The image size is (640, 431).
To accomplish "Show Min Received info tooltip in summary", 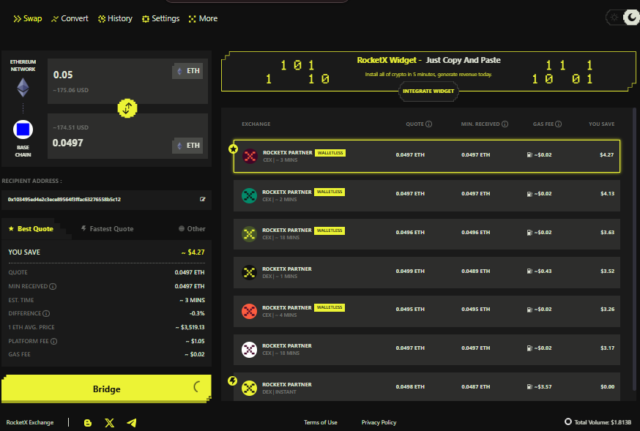I will click(x=53, y=287).
